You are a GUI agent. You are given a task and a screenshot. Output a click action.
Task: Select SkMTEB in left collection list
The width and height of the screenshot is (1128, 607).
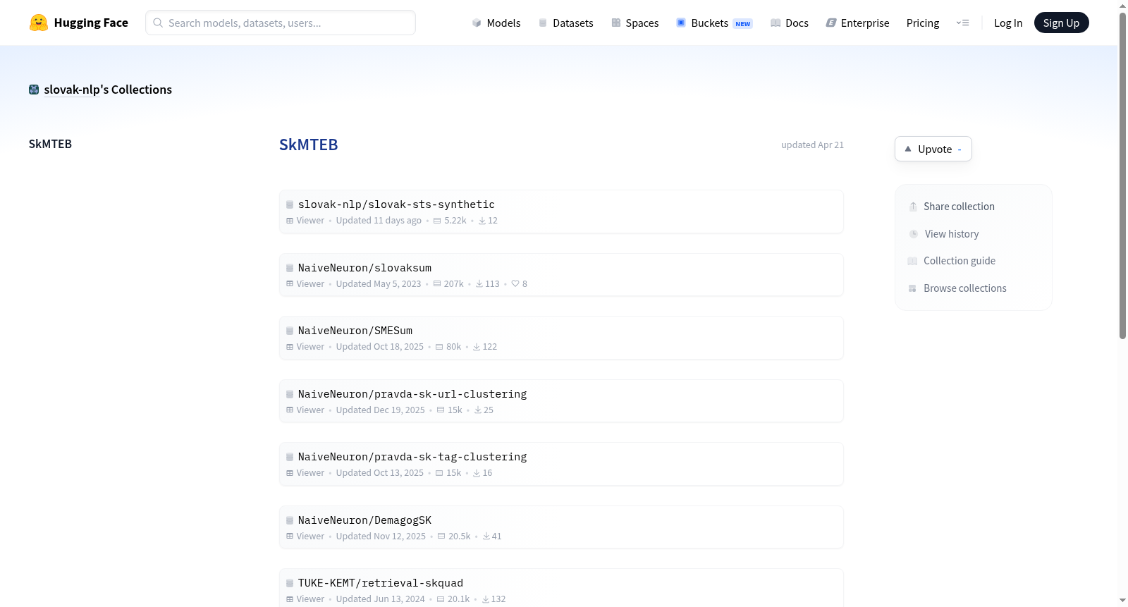(50, 144)
